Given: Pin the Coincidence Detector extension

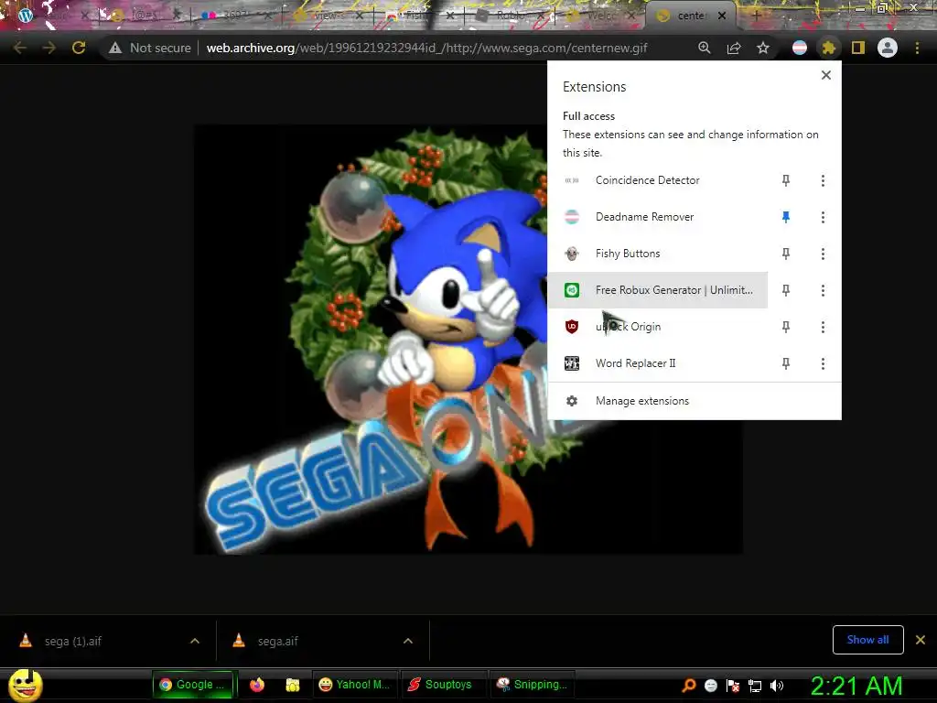Looking at the screenshot, I should [x=786, y=180].
